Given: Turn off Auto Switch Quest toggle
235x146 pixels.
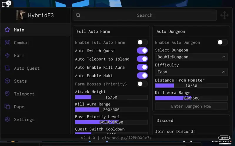Looking at the screenshot, I should [x=142, y=51].
